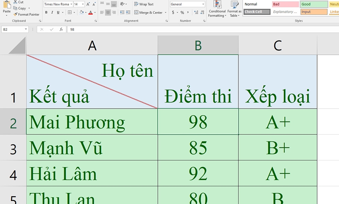
Task: Apply Percent Style format
Action: click(x=182, y=12)
